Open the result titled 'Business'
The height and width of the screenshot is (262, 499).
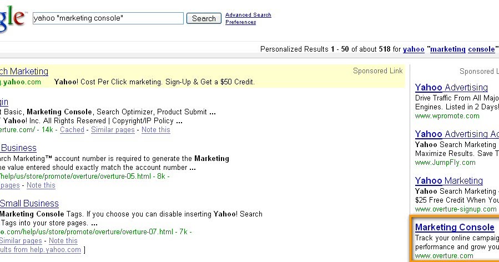pyautogui.click(x=18, y=148)
